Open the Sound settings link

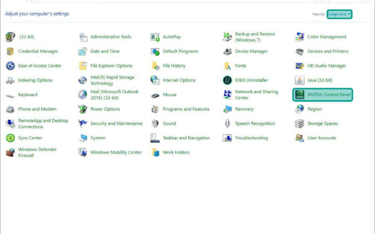coord(169,124)
